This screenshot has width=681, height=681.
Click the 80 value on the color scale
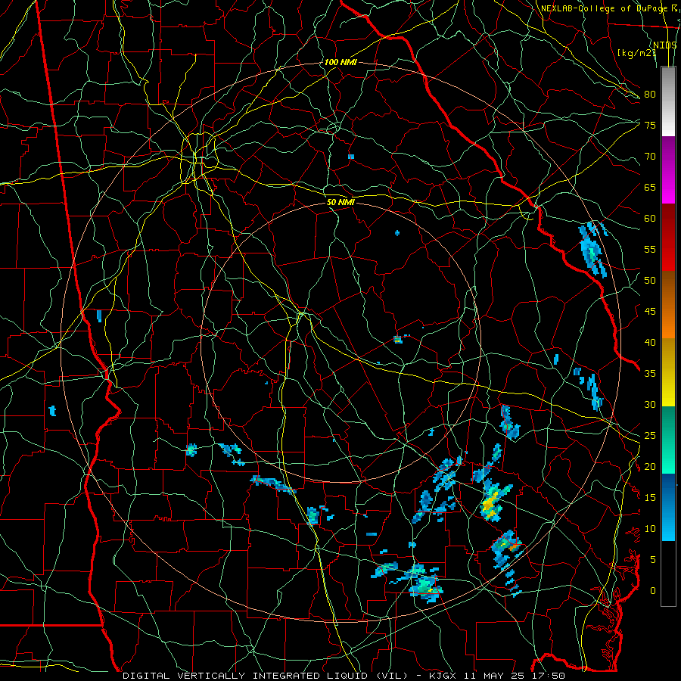[x=650, y=95]
